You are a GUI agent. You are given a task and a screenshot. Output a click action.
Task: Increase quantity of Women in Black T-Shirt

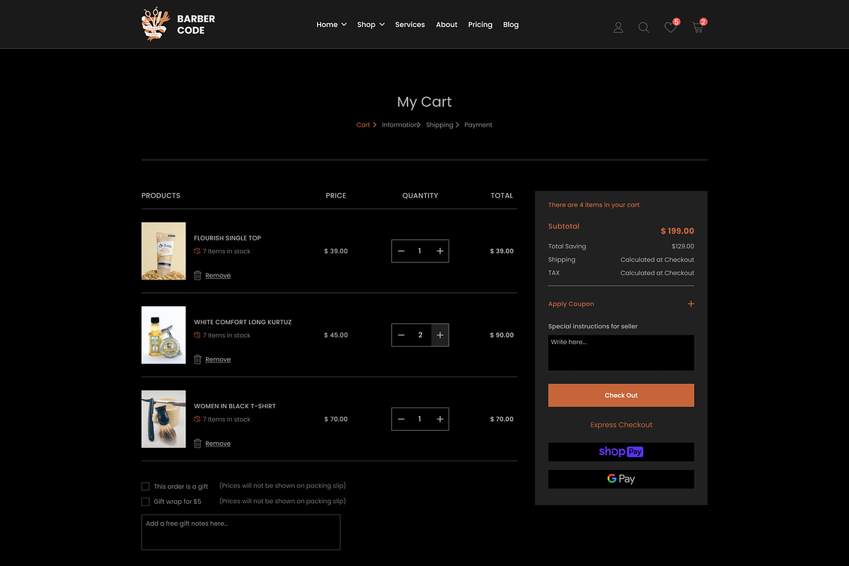pyautogui.click(x=440, y=420)
